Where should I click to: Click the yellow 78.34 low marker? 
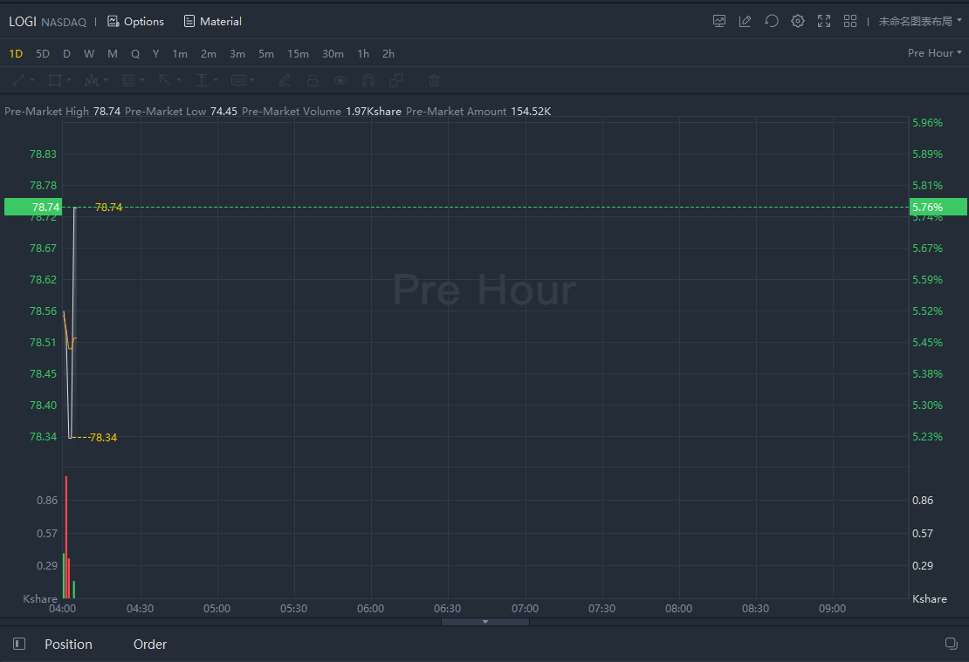(x=103, y=437)
